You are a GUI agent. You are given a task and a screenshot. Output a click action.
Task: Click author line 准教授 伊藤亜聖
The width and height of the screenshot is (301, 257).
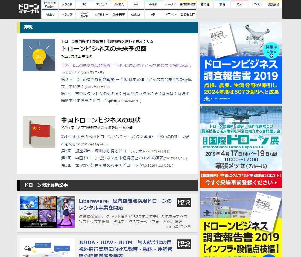coord(97,128)
